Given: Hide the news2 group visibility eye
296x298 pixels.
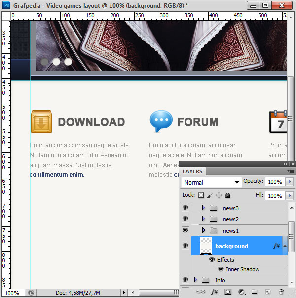Looking at the screenshot, I should (185, 219).
